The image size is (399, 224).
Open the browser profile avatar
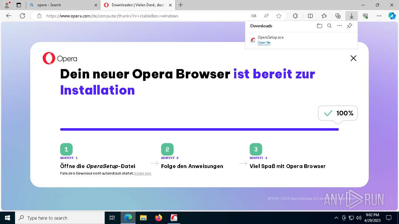(7, 5)
